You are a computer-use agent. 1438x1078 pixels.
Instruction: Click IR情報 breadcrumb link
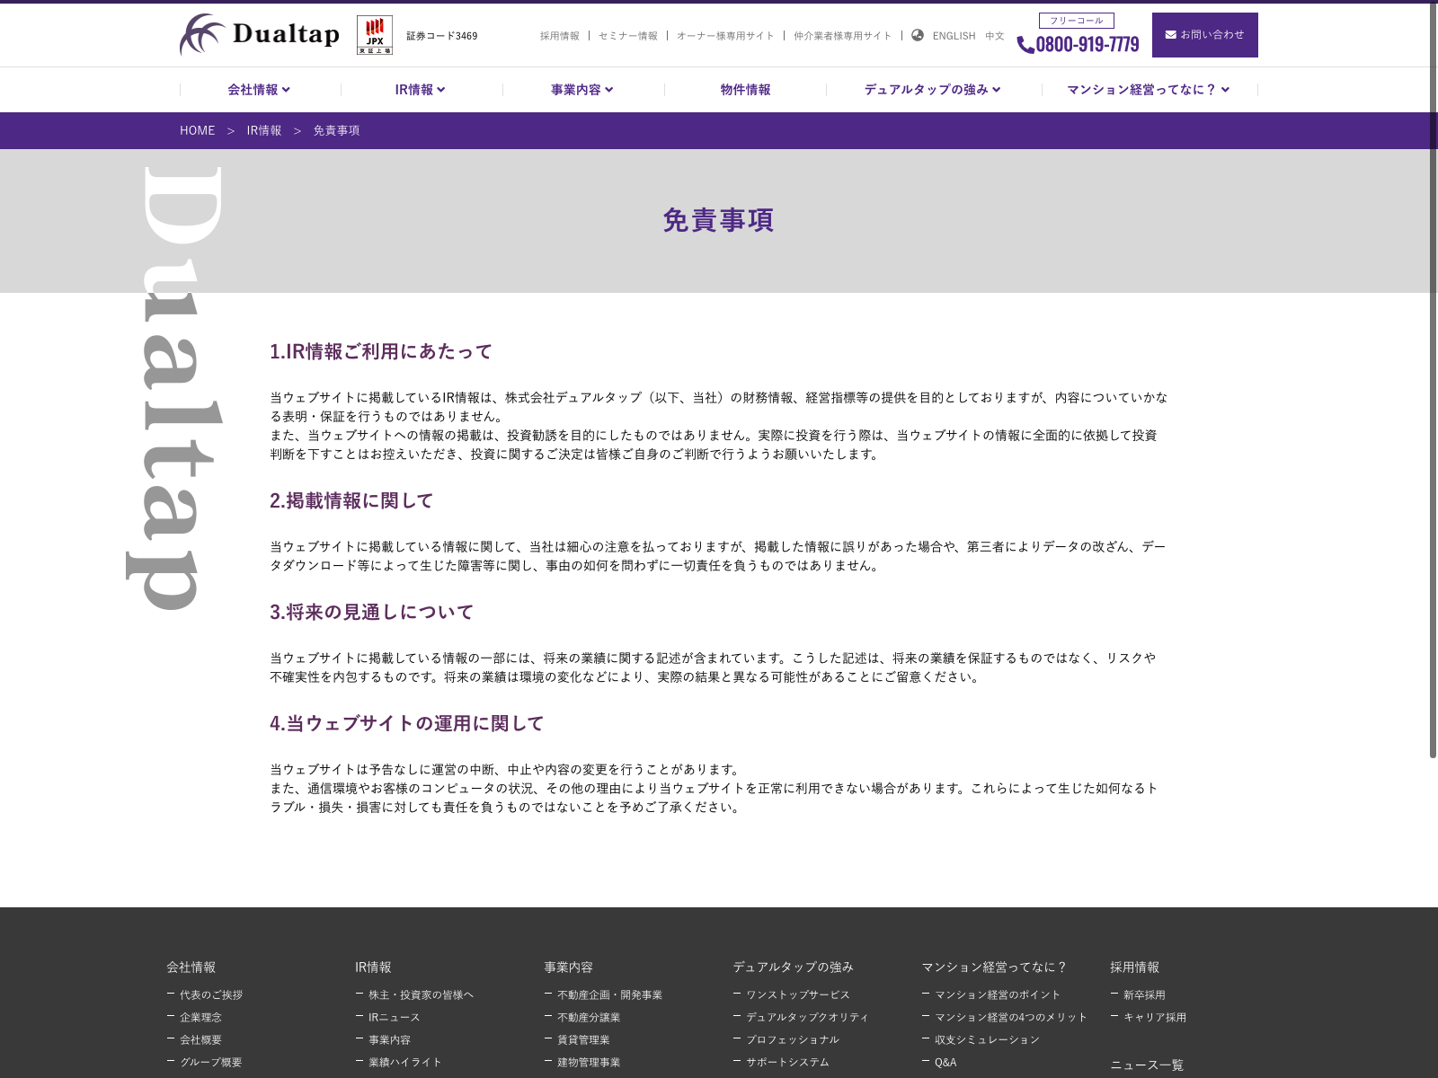(264, 130)
